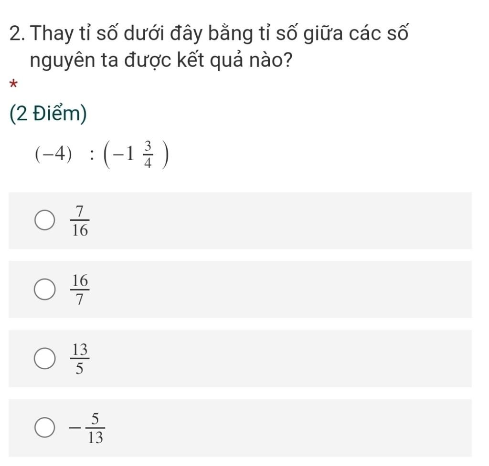Click the text "nguyên ta được kết quả nào?"
489x466 pixels.
click(161, 62)
